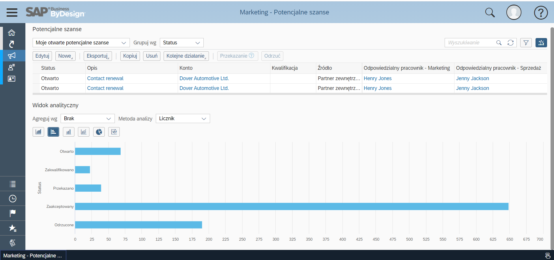
Task: Open the Grupuj wg Status dropdown
Action: coord(182,43)
